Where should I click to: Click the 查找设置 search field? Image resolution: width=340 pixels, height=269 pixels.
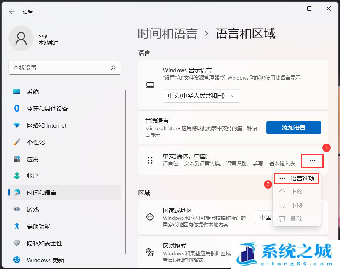65,68
